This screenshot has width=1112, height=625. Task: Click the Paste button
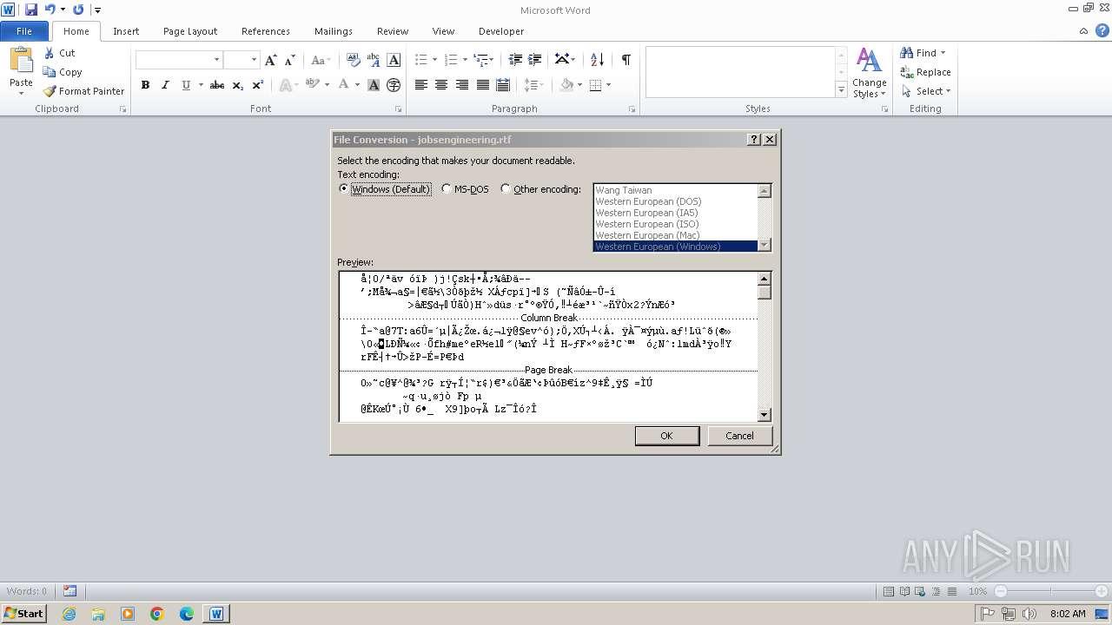point(21,71)
